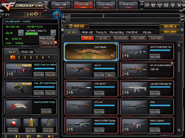Switch to the Chế độ AI tab
Viewport: 185px width, 138px height.
point(132,32)
